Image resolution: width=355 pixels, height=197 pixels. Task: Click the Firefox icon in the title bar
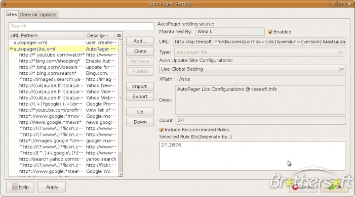5,4
